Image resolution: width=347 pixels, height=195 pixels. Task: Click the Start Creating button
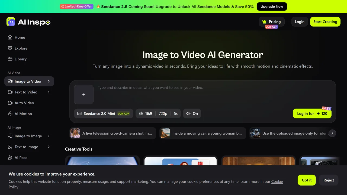(x=325, y=22)
